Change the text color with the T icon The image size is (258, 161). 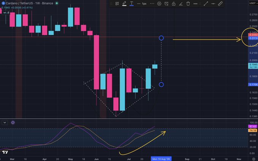click(131, 3)
